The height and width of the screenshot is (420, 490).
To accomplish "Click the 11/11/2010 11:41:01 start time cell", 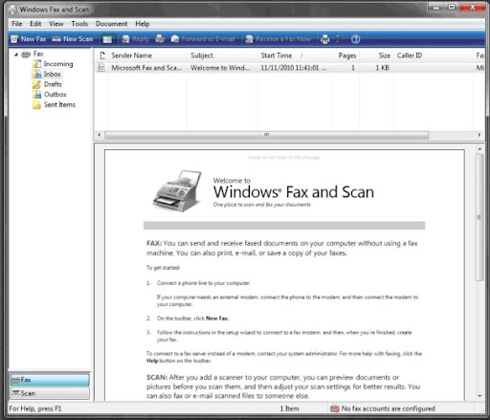I will tap(294, 68).
